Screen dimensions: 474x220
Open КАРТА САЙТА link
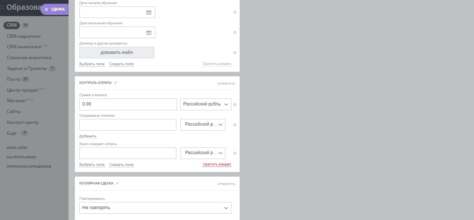click(17, 148)
